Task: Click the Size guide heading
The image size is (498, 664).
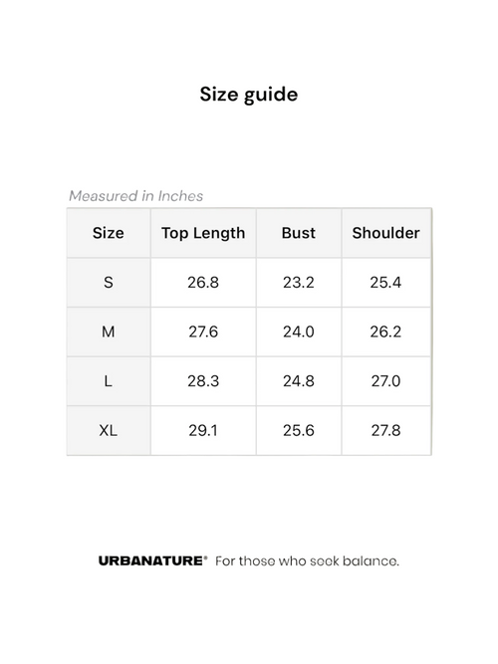Action: (249, 95)
